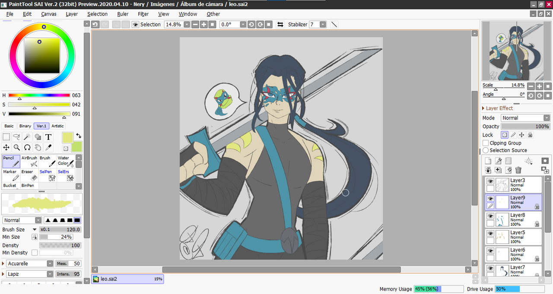Image resolution: width=553 pixels, height=294 pixels.
Task: Swap foreground and background colors
Action: point(79,136)
